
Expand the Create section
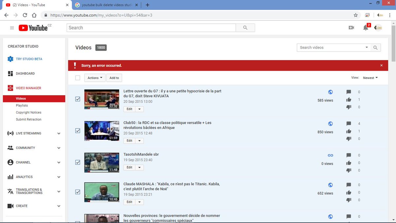pyautogui.click(x=59, y=206)
